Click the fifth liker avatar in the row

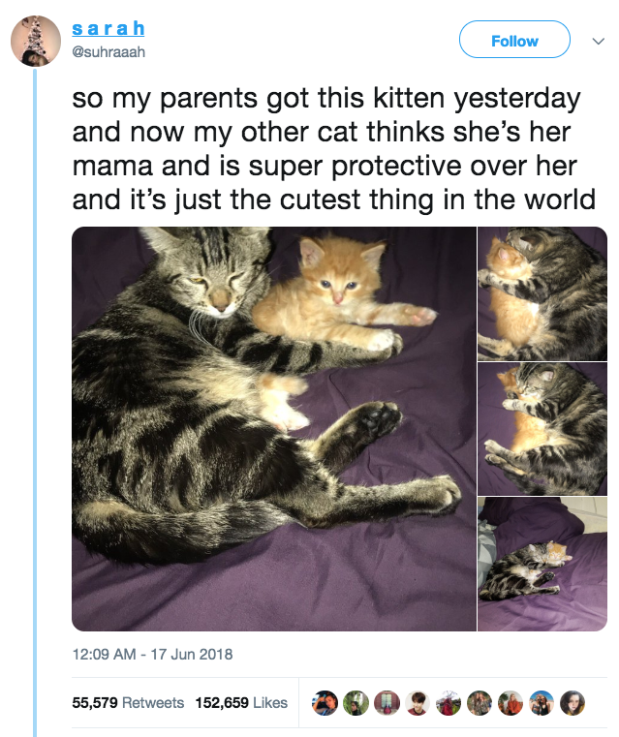pyautogui.click(x=449, y=703)
